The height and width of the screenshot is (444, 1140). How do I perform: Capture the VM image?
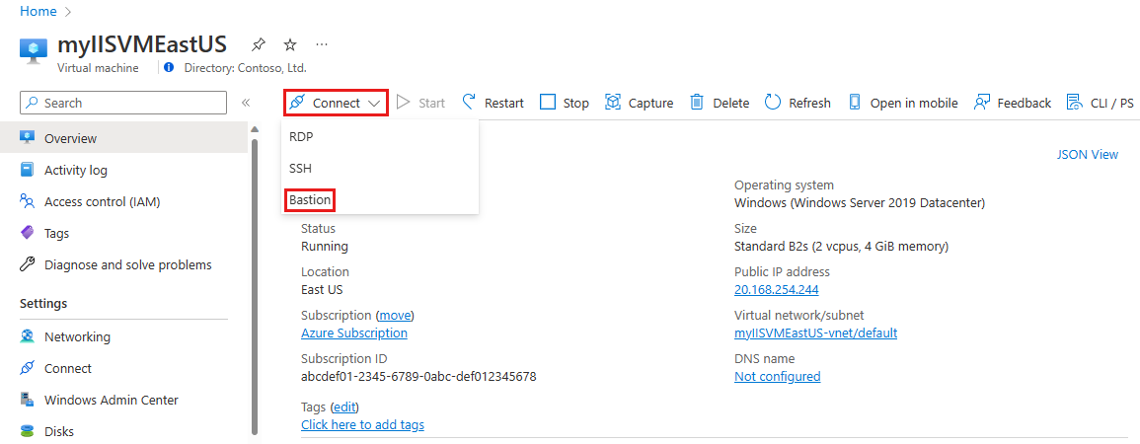click(639, 104)
